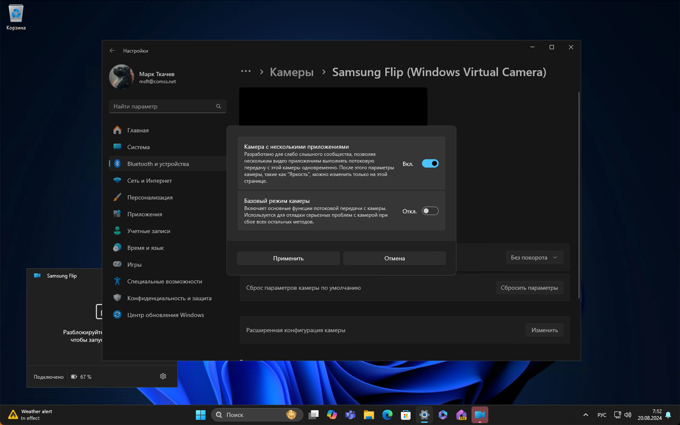Open Главная in the settings sidebar
The width and height of the screenshot is (680, 425).
167,130
